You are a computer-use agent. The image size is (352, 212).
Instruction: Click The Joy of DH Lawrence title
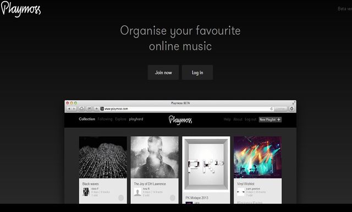click(150, 184)
